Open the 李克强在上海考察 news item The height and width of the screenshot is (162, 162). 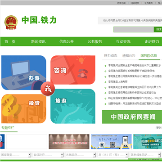tap(118, 82)
